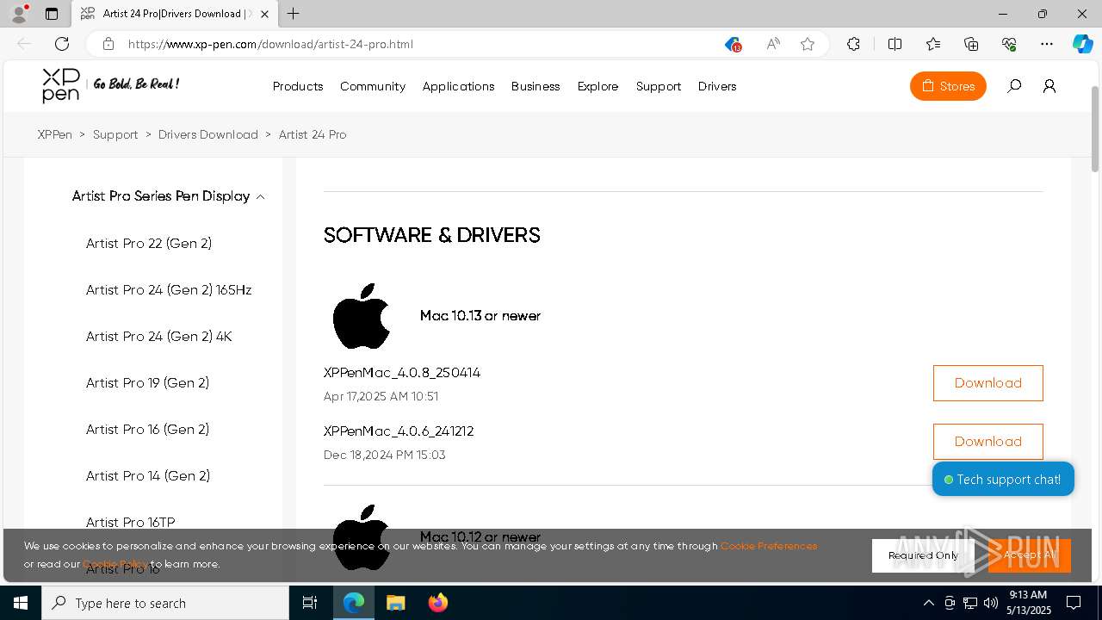1102x620 pixels.
Task: Open the tab actions menu icon
Action: (52, 14)
